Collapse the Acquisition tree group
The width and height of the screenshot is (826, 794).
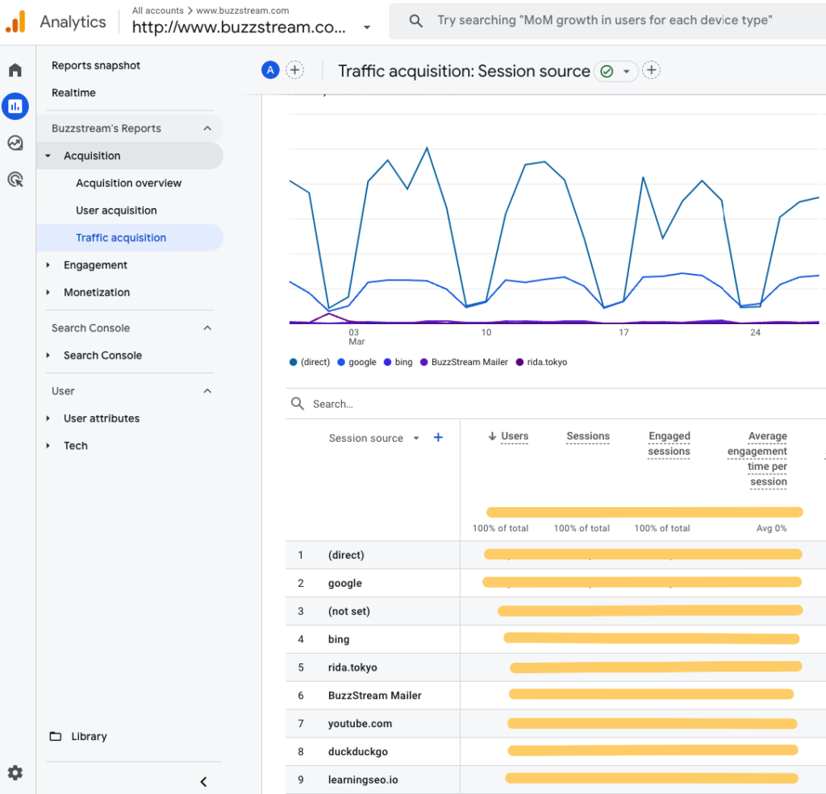[48, 156]
